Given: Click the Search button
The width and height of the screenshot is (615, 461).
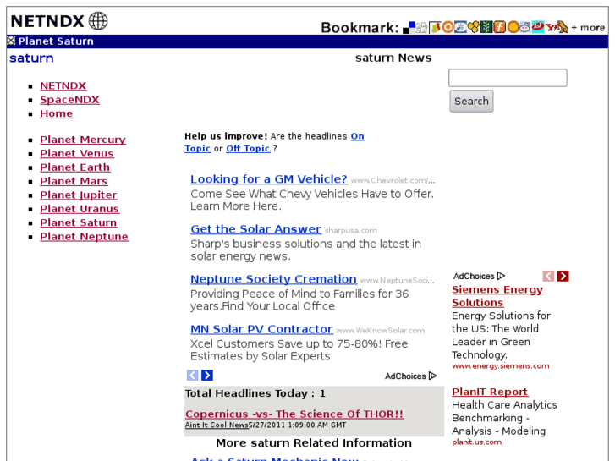Looking at the screenshot, I should tap(471, 102).
